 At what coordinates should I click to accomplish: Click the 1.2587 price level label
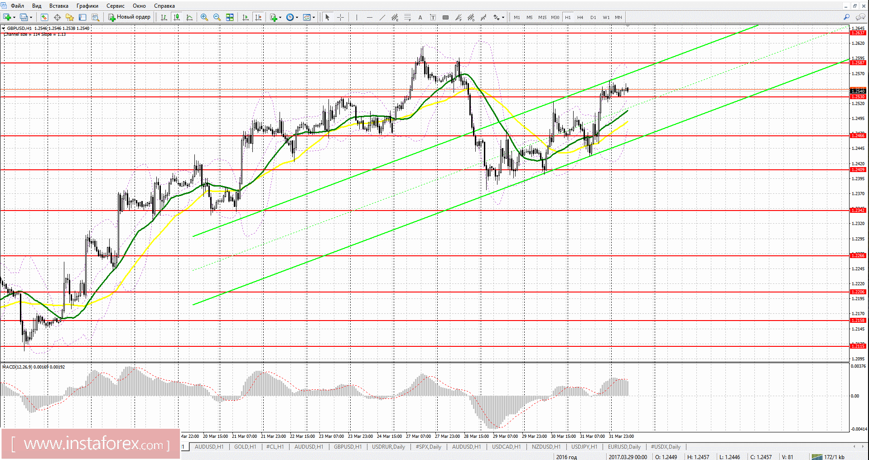click(x=858, y=63)
